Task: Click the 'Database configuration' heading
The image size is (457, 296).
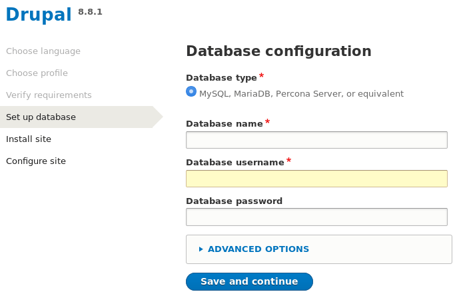Action: pyautogui.click(x=278, y=51)
